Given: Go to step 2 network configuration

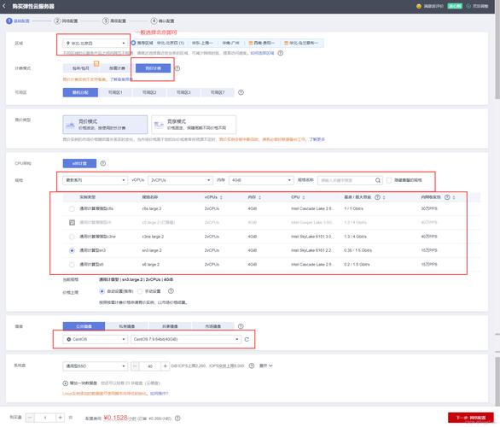Looking at the screenshot, I should click(66, 21).
